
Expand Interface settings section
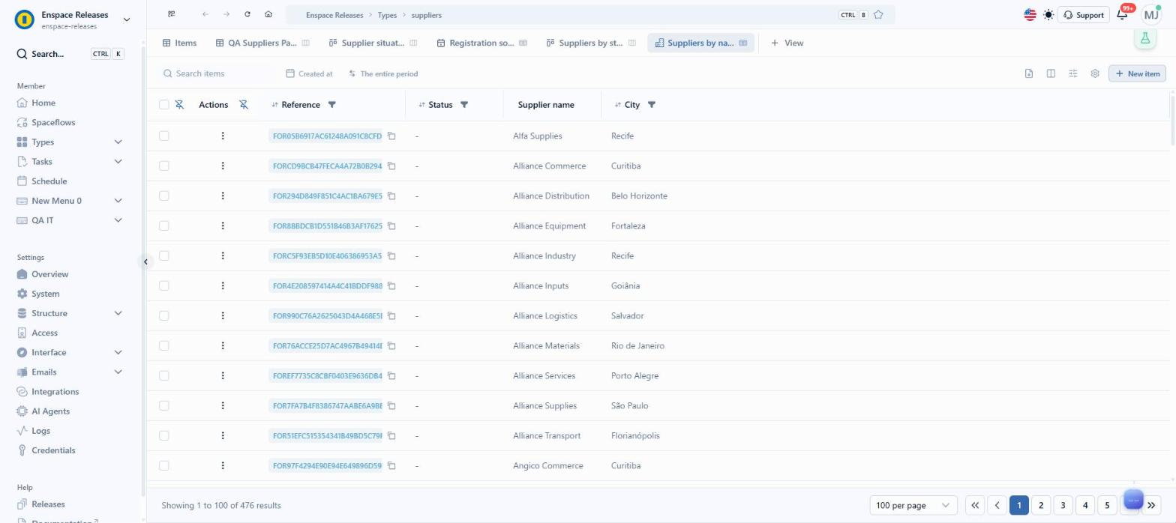(x=118, y=352)
